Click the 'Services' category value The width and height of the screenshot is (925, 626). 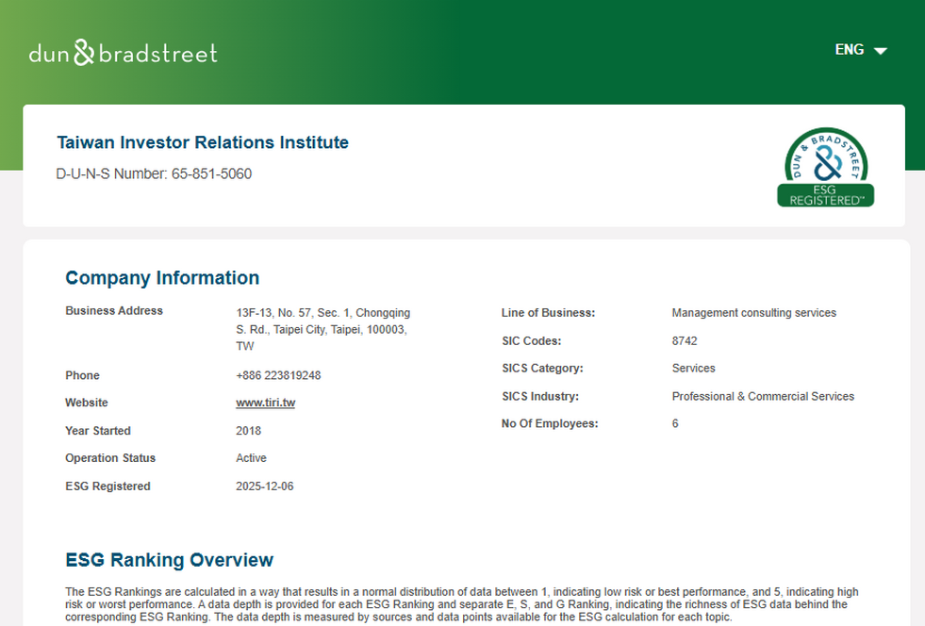click(693, 369)
